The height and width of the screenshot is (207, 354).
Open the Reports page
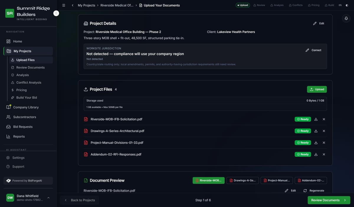point(28,137)
